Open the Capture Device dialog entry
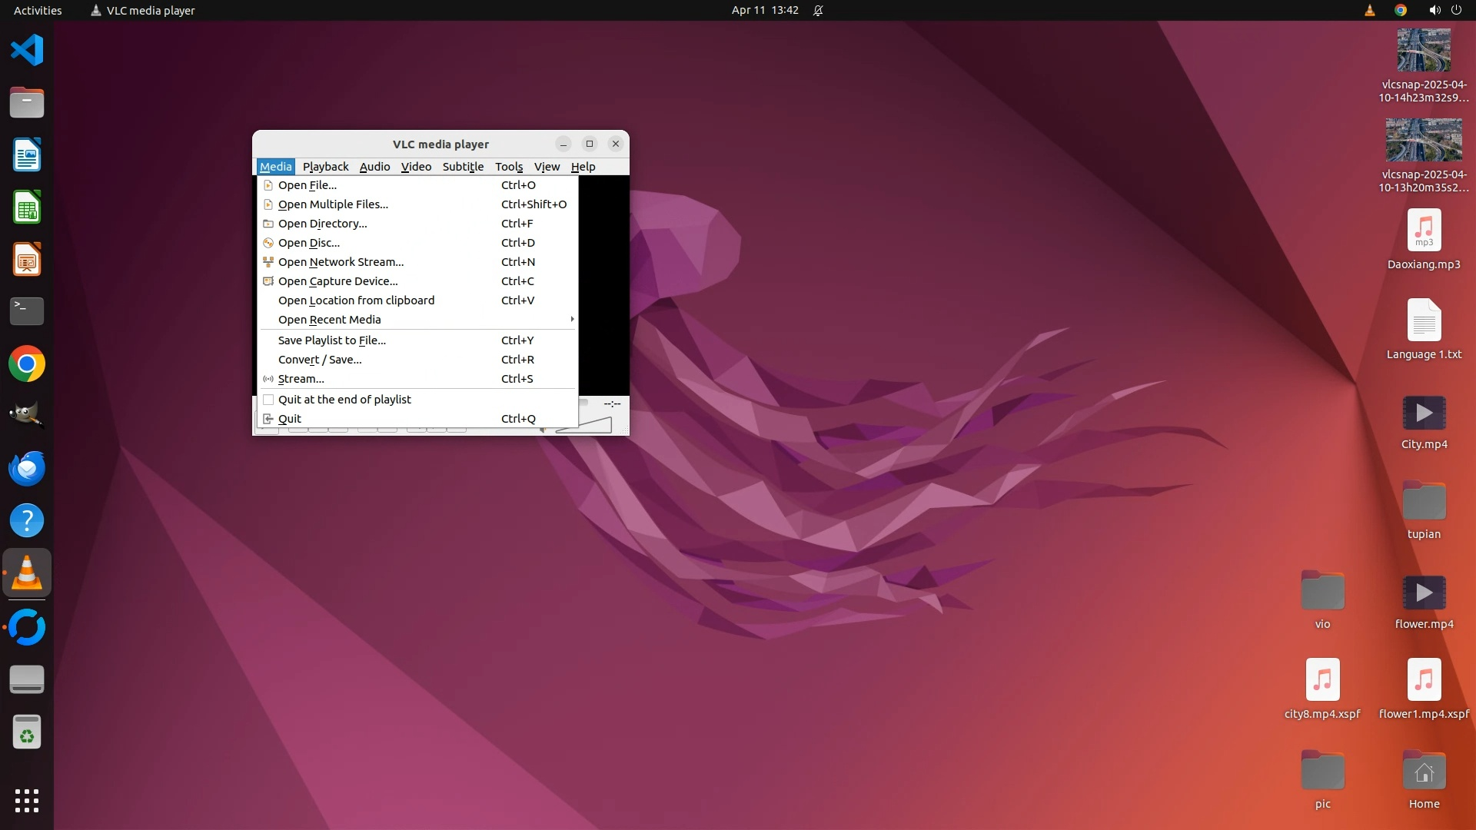 coord(337,281)
